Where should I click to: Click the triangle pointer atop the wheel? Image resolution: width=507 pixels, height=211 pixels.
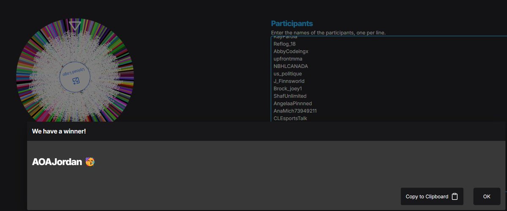tap(75, 27)
